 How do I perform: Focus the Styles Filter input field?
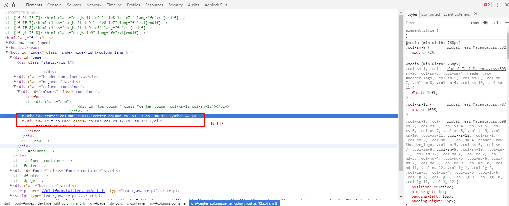point(436,23)
